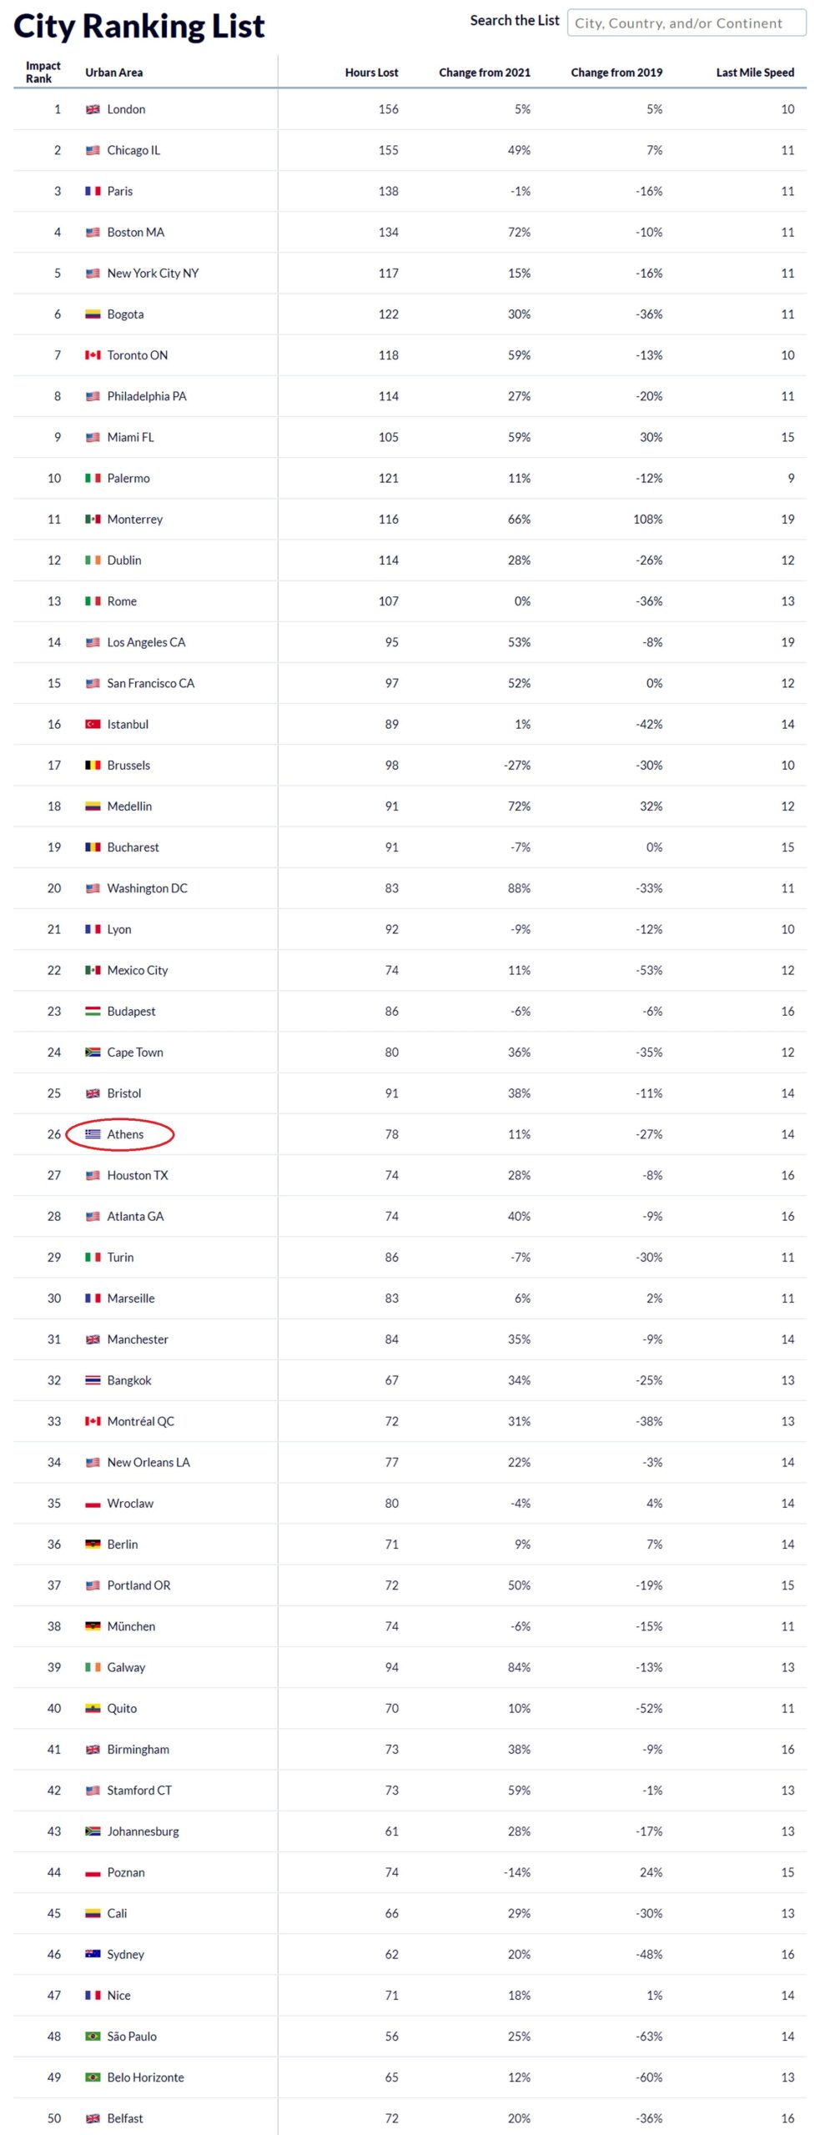Click the Colombian flag beside Bogota
Viewport: 815px width, 2135px height.
(93, 314)
